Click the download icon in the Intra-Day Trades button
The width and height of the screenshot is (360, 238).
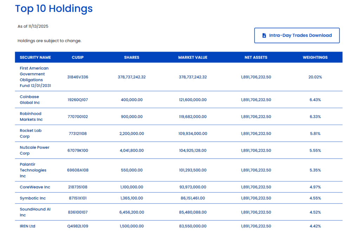point(264,35)
